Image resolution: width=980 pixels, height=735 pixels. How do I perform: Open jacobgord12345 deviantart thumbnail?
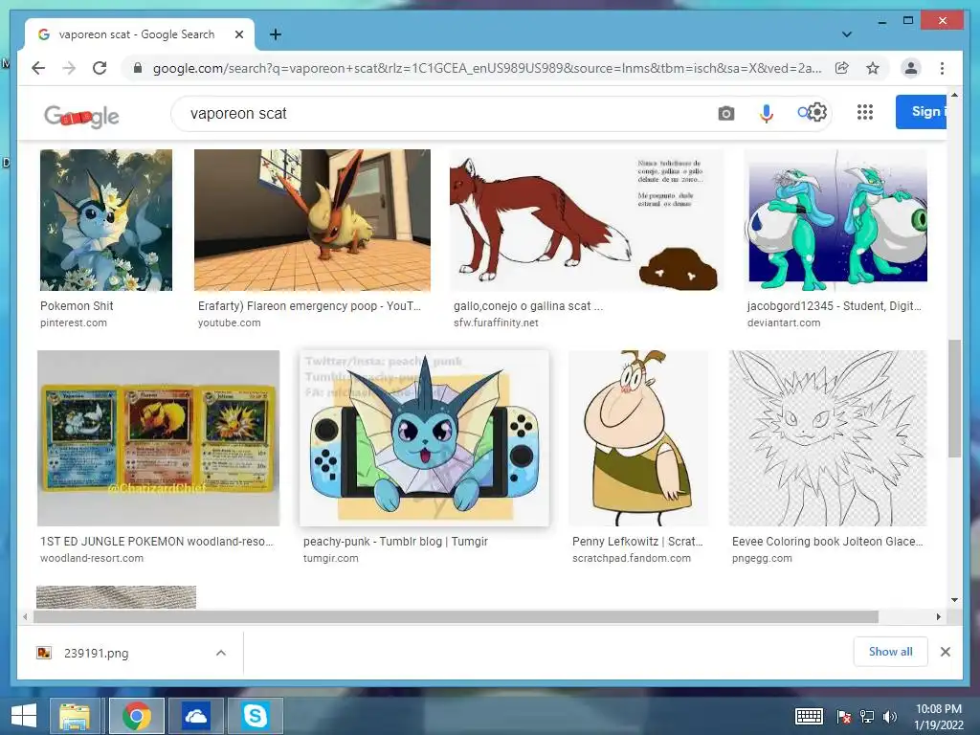point(836,220)
